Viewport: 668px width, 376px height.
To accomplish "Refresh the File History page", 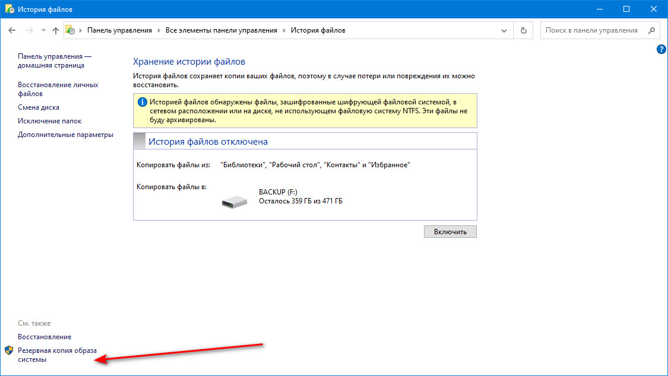I will point(523,30).
